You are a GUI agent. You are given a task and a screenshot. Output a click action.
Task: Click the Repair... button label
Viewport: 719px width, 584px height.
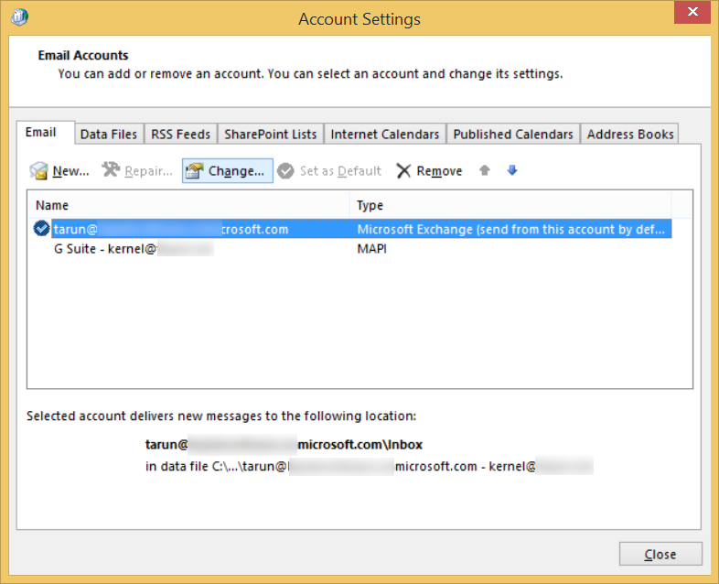148,171
